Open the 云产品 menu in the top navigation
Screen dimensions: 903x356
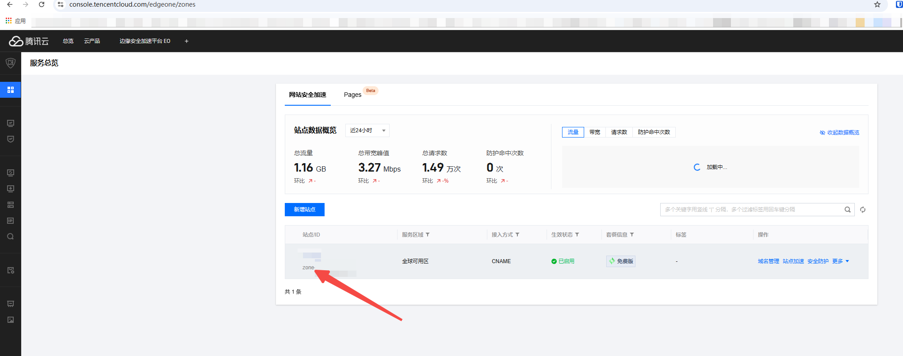[92, 41]
